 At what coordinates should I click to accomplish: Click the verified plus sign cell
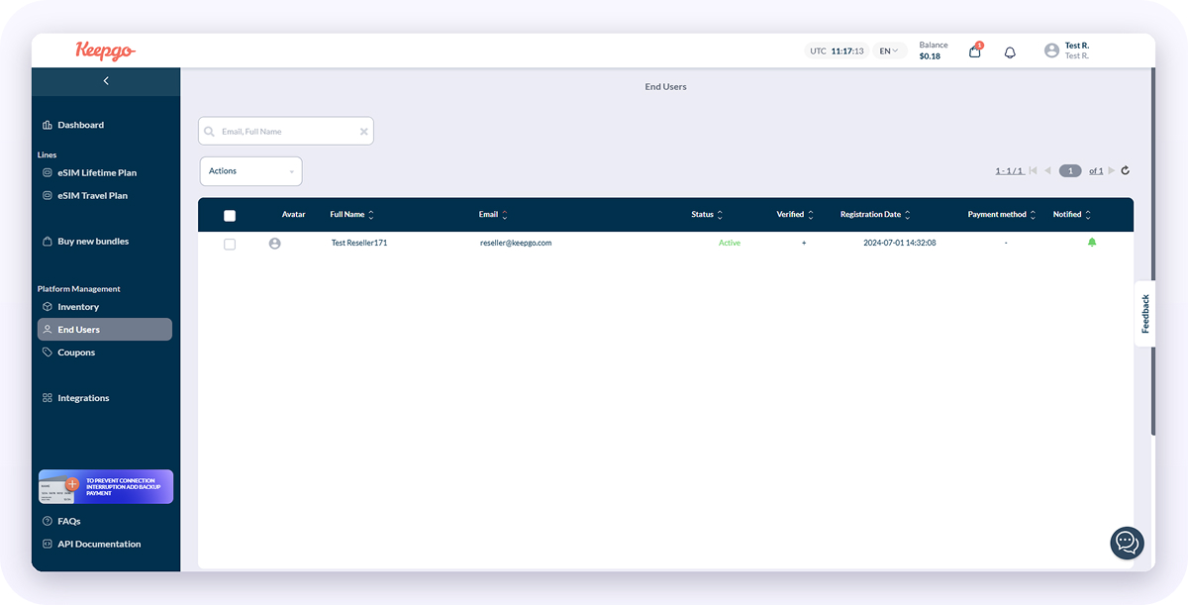point(804,243)
